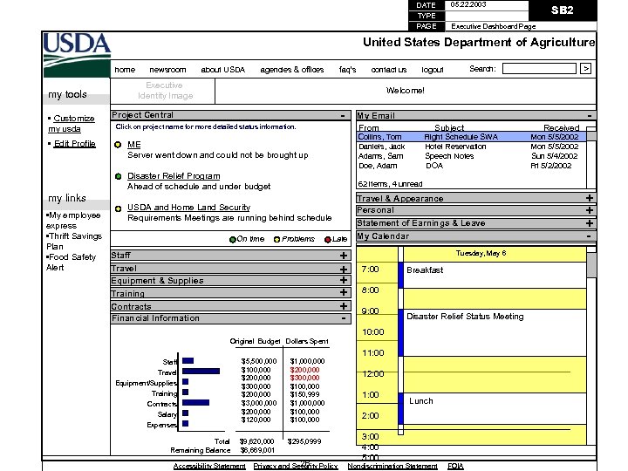Expand the Travel & Appearance section

tap(589, 198)
